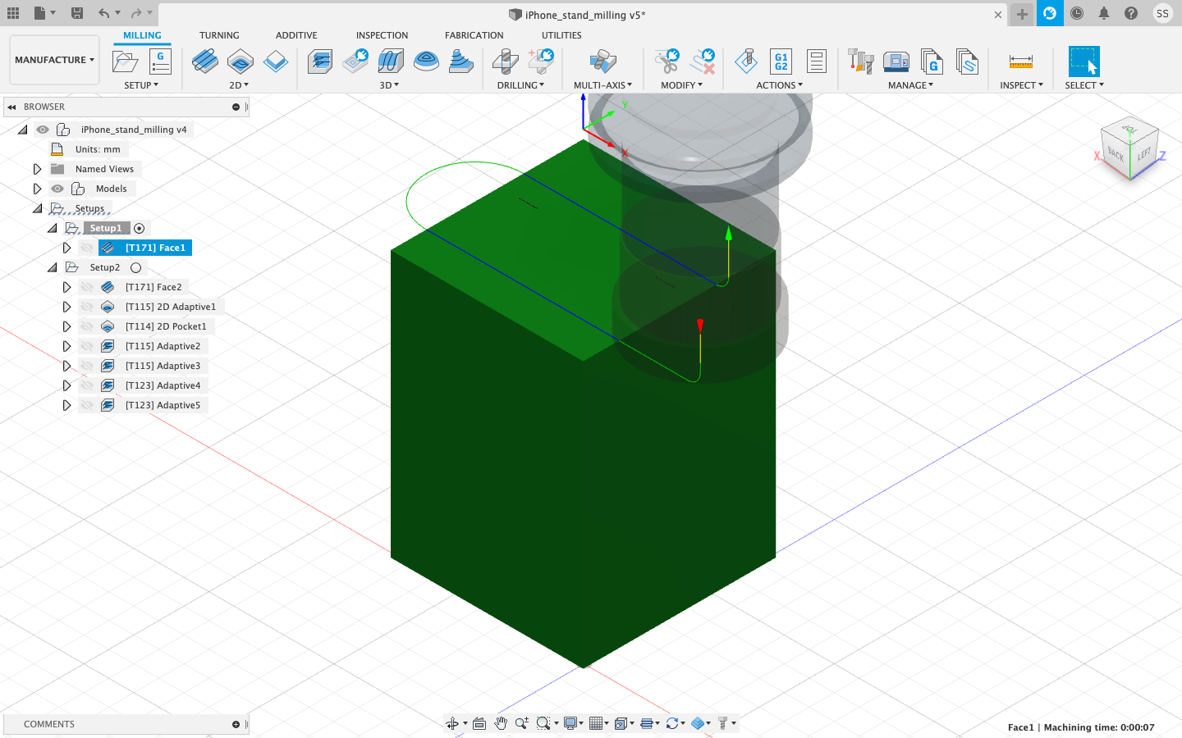Start the Simulate action
Screen dimensions: 1182x738
(x=746, y=61)
